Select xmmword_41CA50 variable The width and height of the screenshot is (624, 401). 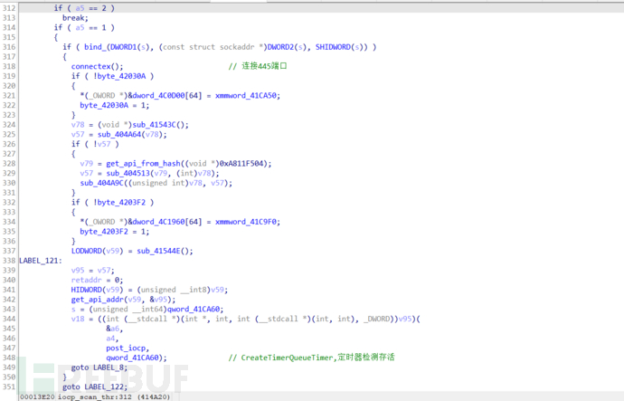pyautogui.click(x=247, y=96)
